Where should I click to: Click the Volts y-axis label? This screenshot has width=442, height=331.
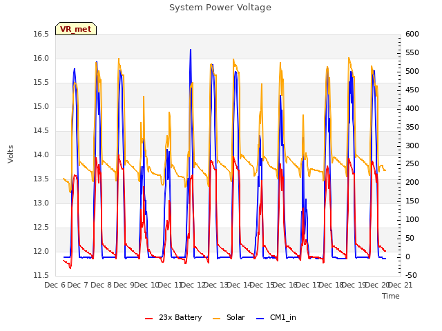[x=10, y=154]
